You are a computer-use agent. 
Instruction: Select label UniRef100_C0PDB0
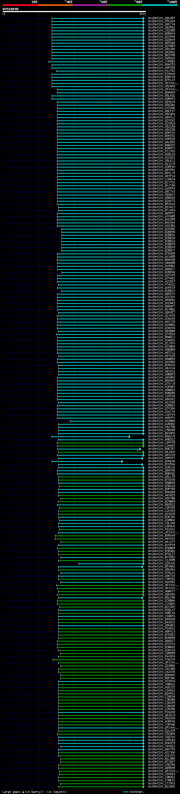[161, 62]
